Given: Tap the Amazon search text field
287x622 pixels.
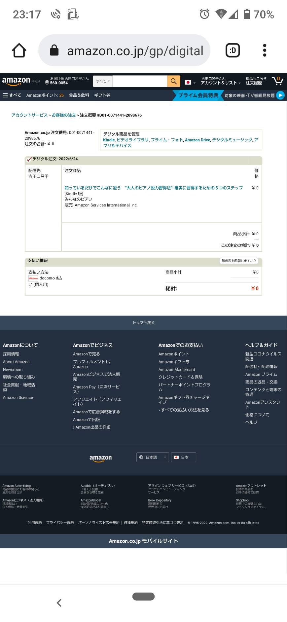Looking at the screenshot, I should [140, 81].
